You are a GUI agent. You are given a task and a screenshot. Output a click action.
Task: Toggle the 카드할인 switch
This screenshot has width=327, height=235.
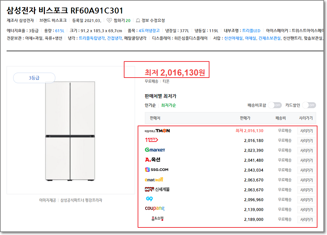tap(309, 105)
